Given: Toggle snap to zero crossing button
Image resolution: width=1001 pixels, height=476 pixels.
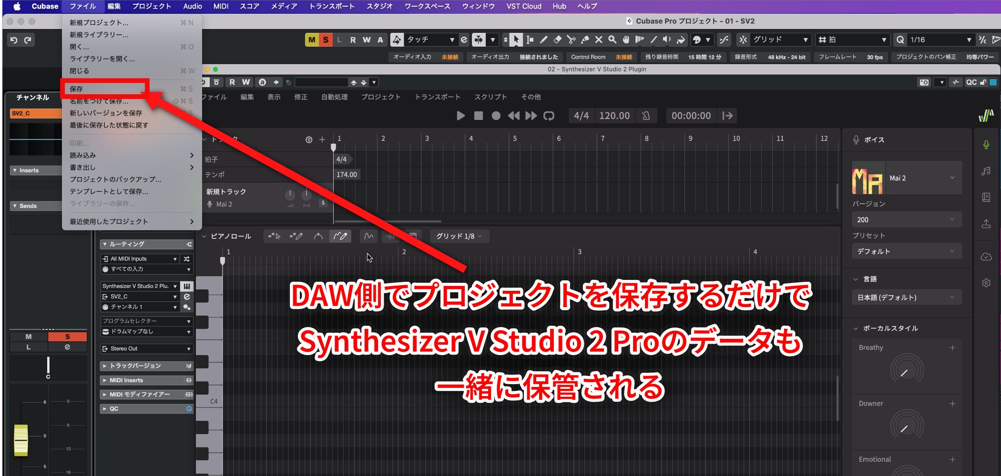Looking at the screenshot, I should tap(724, 40).
